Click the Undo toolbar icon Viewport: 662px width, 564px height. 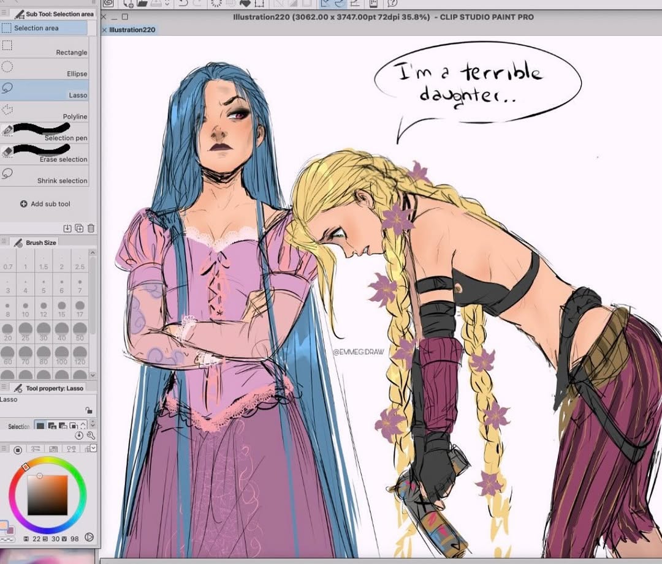(183, 4)
